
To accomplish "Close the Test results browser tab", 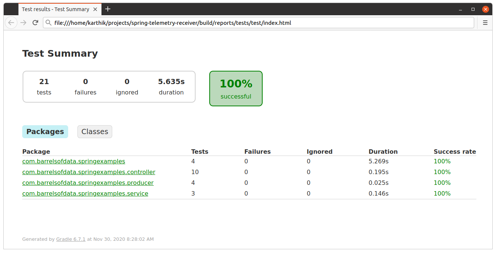I will [94, 9].
